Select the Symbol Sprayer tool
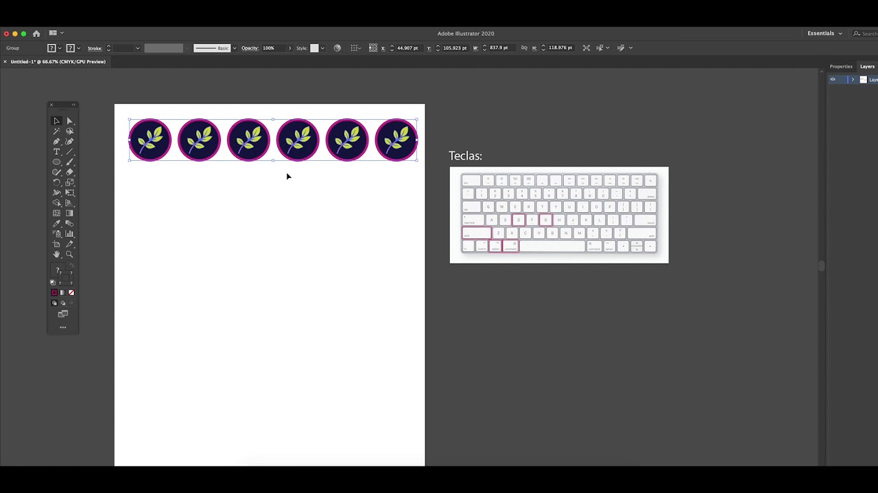The image size is (878, 493). pyautogui.click(x=56, y=233)
